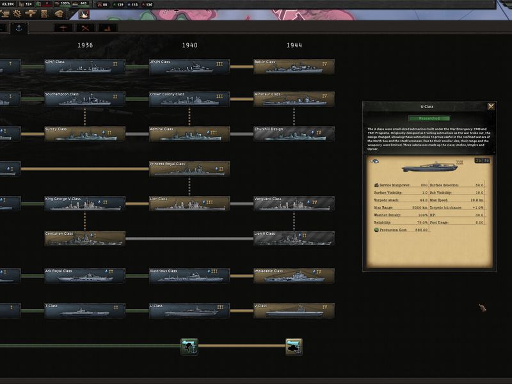Select the researched landing craft technology icon
The image size is (512, 384).
(189, 346)
